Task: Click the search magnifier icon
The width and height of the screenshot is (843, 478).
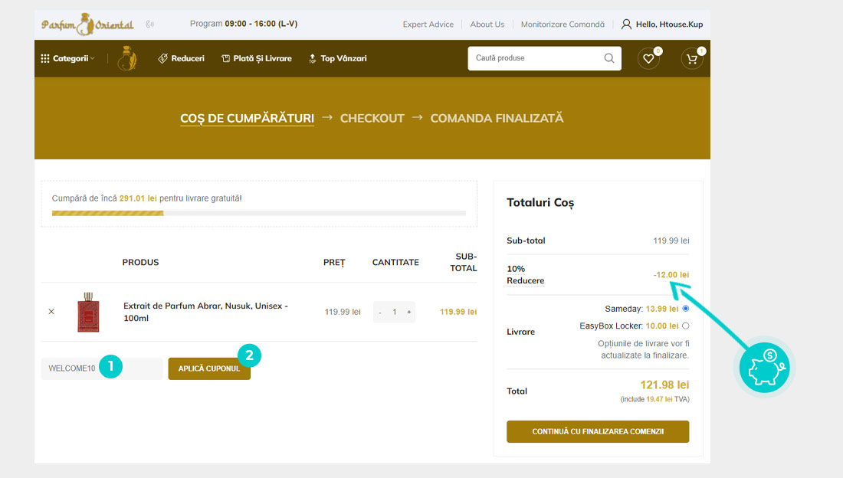Action: 609,58
